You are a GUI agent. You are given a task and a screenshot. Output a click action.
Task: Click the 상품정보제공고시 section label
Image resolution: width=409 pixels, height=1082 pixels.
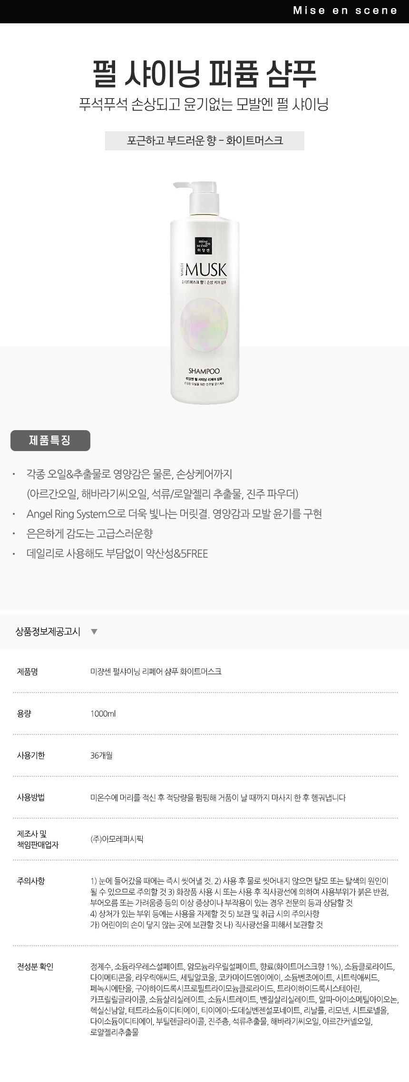pyautogui.click(x=48, y=632)
